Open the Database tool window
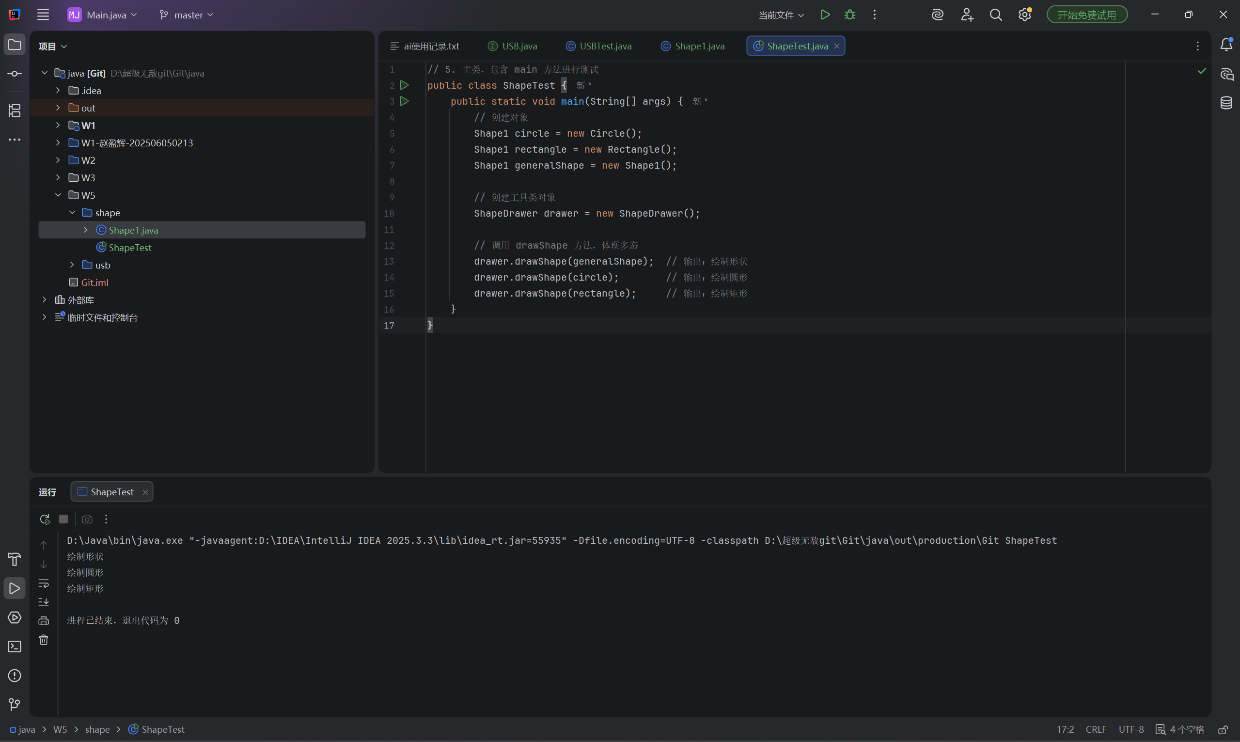 1226,103
